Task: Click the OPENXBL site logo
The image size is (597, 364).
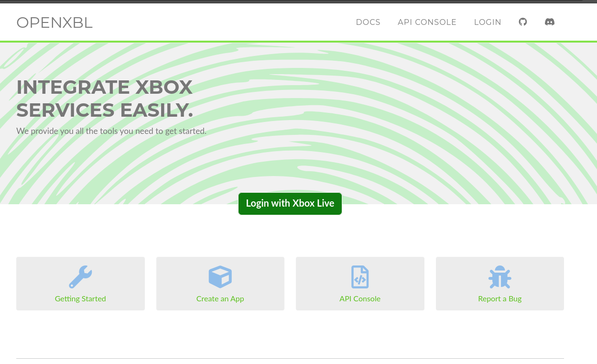Action: pyautogui.click(x=54, y=22)
